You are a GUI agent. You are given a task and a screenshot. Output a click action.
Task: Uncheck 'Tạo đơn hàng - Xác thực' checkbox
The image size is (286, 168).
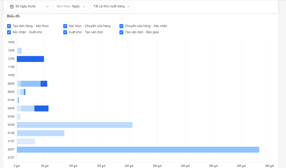click(9, 26)
